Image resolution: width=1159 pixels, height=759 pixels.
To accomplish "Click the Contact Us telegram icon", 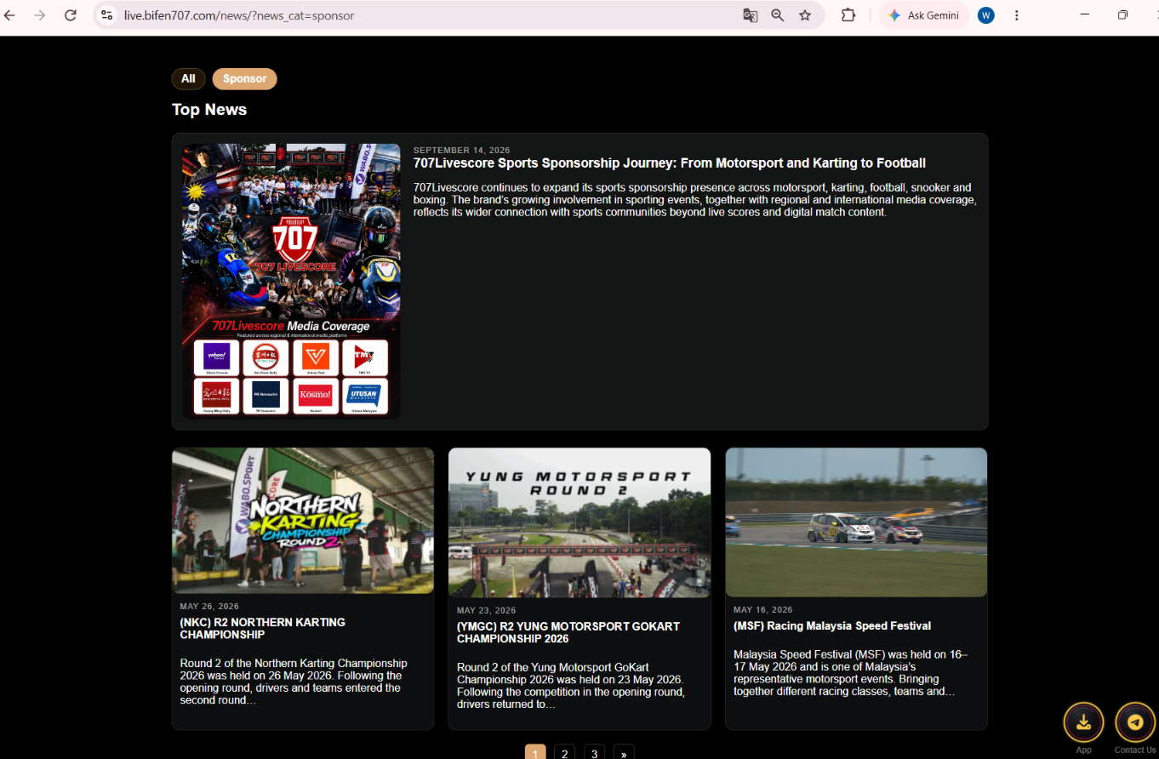I will (1135, 722).
